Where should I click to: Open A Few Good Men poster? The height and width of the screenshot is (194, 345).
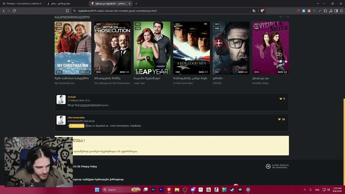pyautogui.click(x=191, y=48)
